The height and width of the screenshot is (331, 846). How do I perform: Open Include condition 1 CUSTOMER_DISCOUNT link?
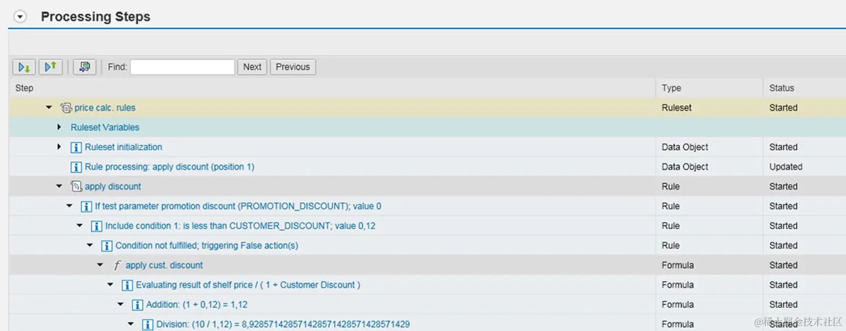[241, 225]
